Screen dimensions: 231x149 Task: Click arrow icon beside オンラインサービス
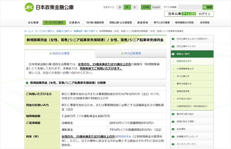[173, 144]
